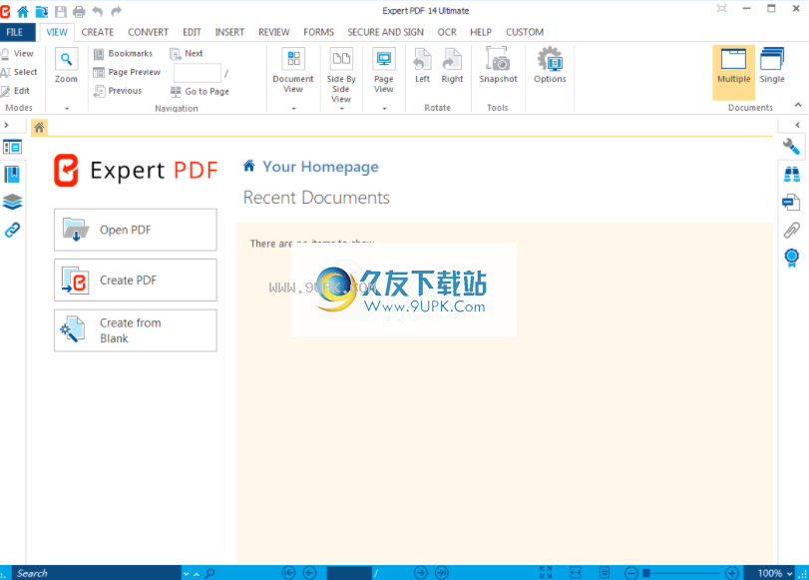Open the page thumbnails sidebar panel
The height and width of the screenshot is (580, 809).
tap(12, 147)
